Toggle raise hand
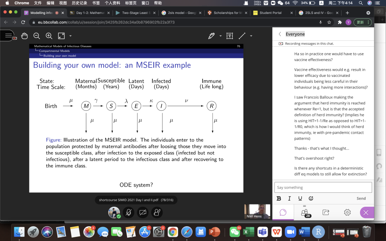Image resolution: width=386 pixels, height=241 pixels. pos(157,212)
